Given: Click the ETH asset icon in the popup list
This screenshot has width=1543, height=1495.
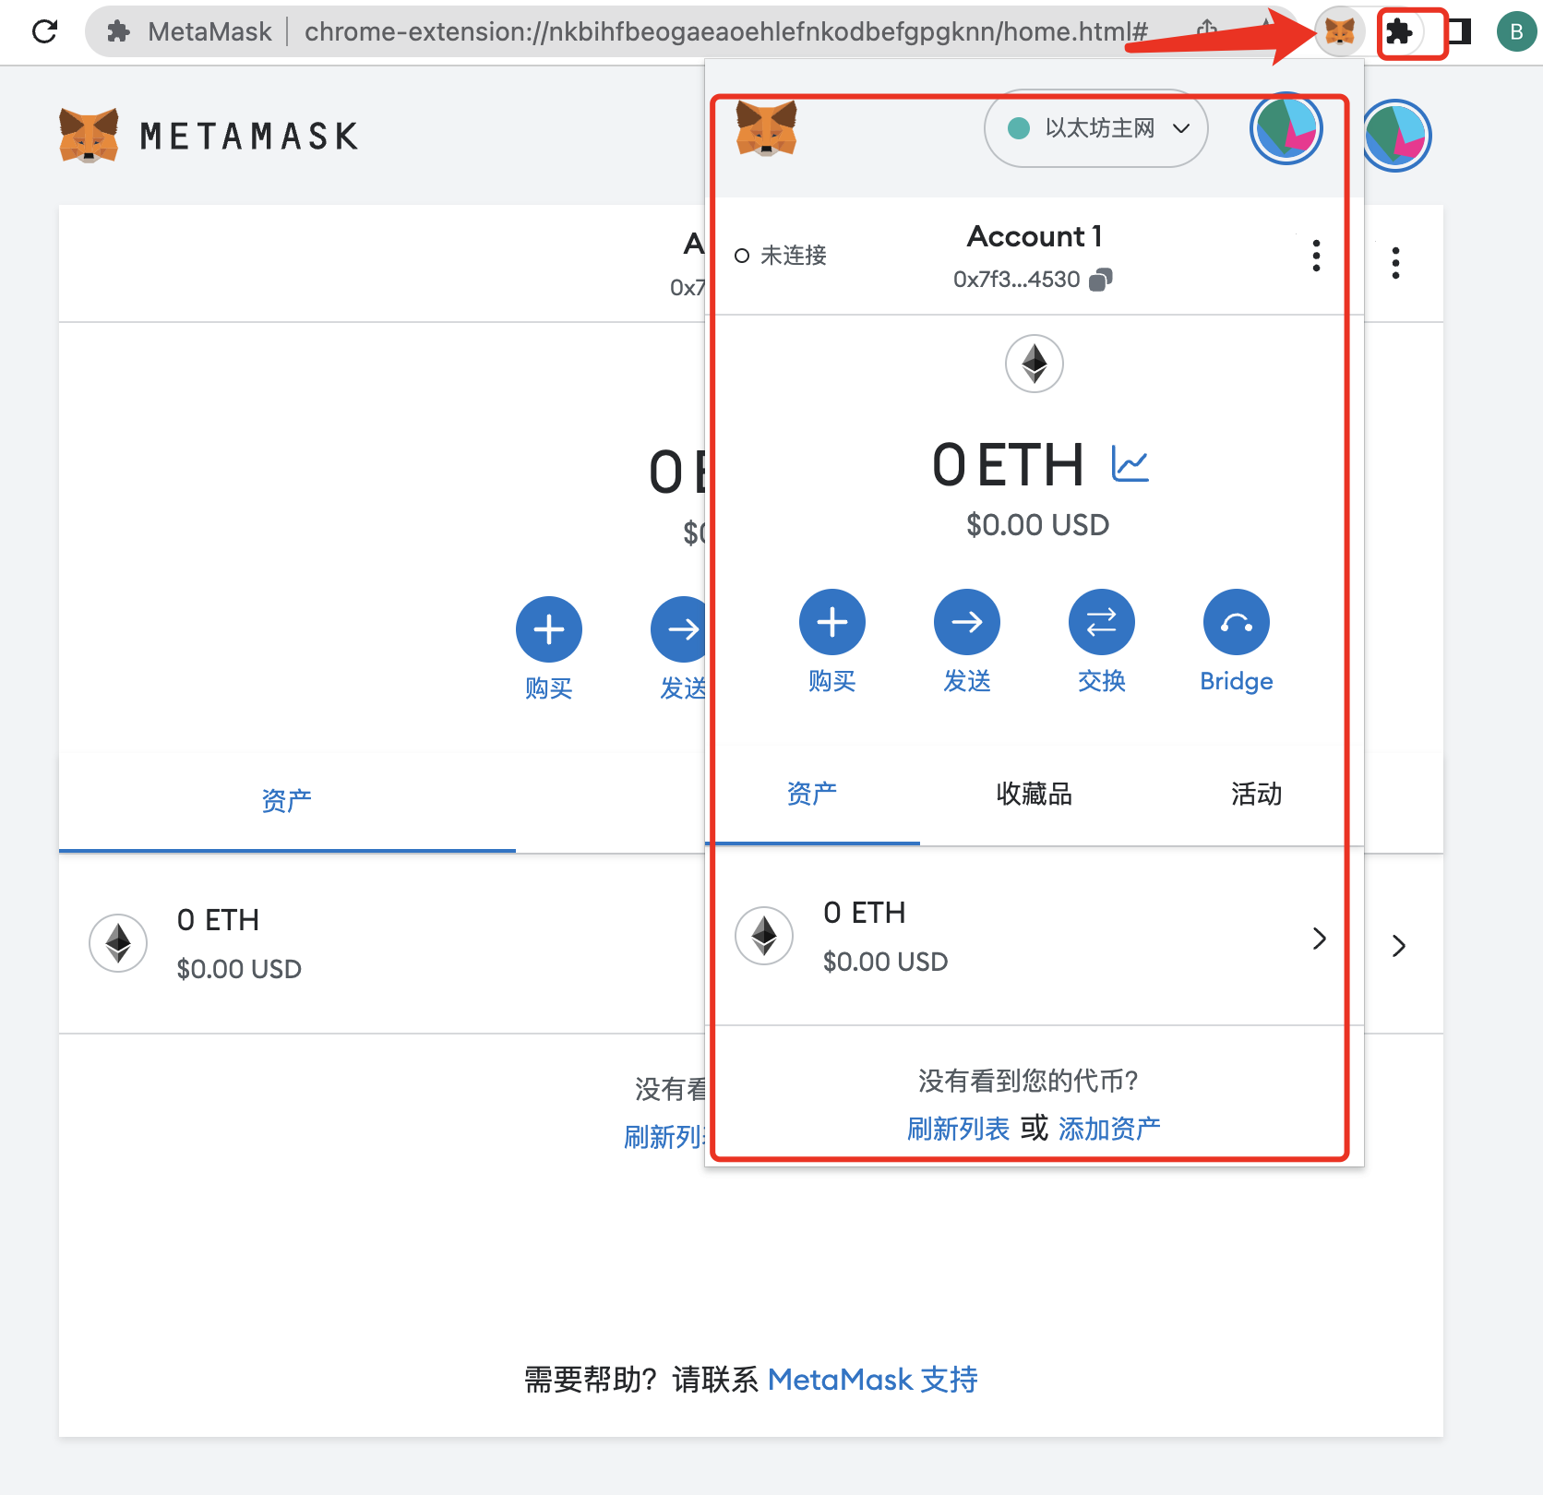Looking at the screenshot, I should click(764, 936).
